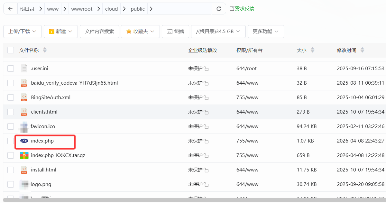386x203 pixels.
Task: Click the lock icon beside .user.ini
Action: (206, 69)
